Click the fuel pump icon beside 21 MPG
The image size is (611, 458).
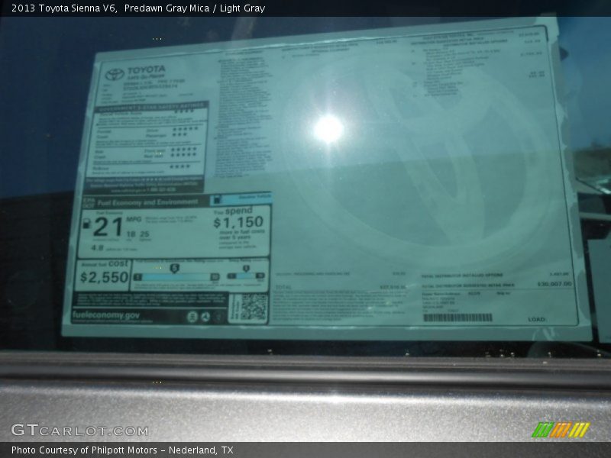pyautogui.click(x=86, y=223)
